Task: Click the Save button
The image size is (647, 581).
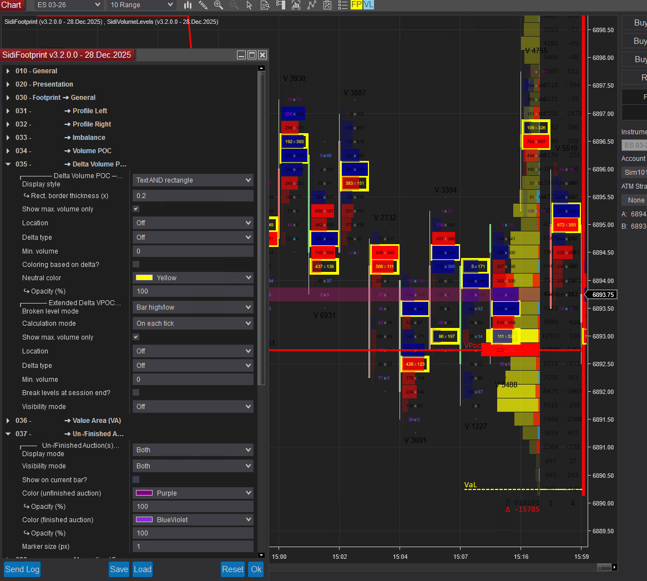Action: click(x=119, y=569)
